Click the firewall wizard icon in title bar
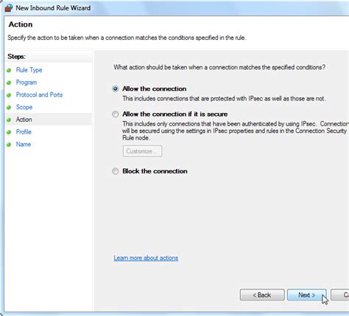 click(9, 8)
